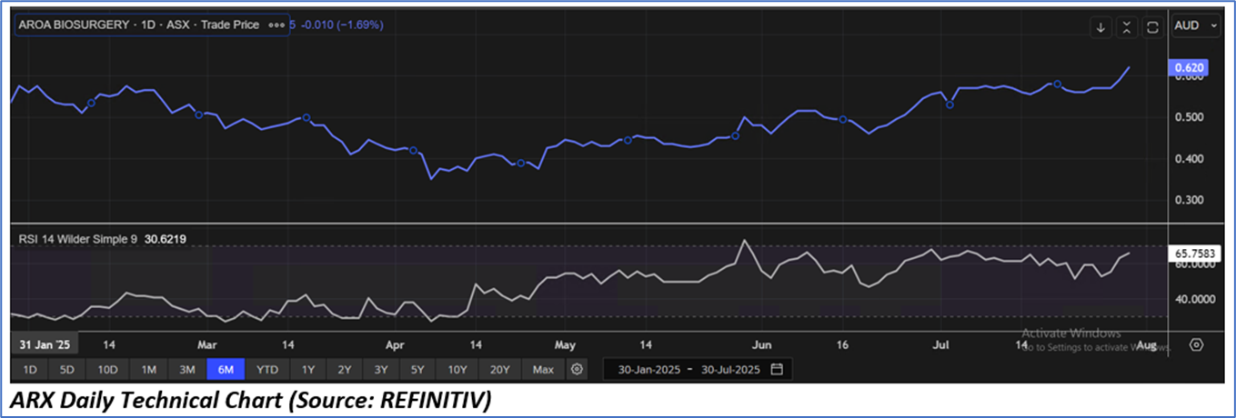1236x418 pixels.
Task: Open the three-dot series options menu
Action: click(276, 25)
